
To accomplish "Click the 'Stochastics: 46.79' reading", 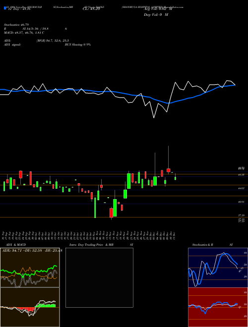I will coord(16,25).
